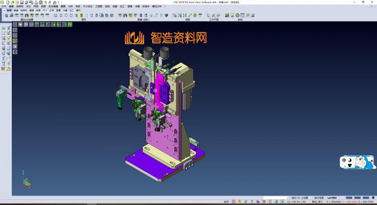This screenshot has width=377, height=205.
Task: Click the new file icon in title bar
Action: (x=8, y=2)
